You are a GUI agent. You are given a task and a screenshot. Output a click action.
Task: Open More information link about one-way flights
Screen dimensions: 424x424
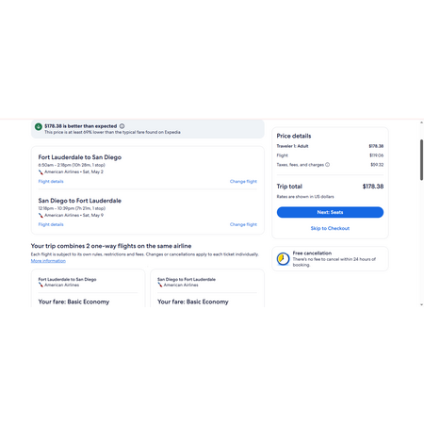48,261
